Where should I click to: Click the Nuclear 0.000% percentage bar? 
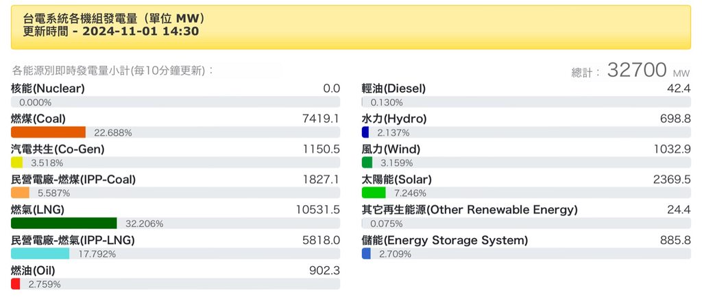tap(175, 102)
